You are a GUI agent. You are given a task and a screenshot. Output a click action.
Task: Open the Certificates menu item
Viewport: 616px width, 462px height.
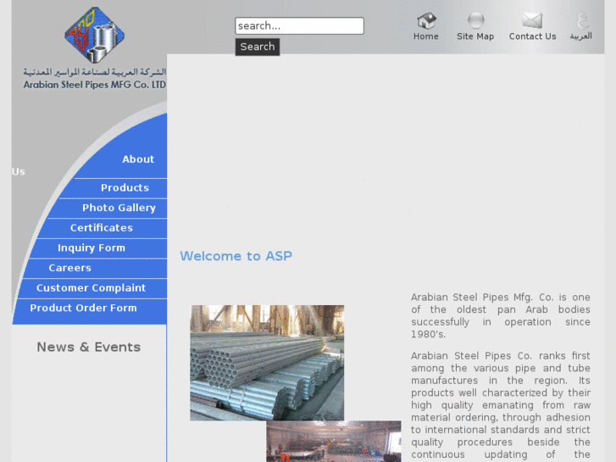tap(102, 228)
